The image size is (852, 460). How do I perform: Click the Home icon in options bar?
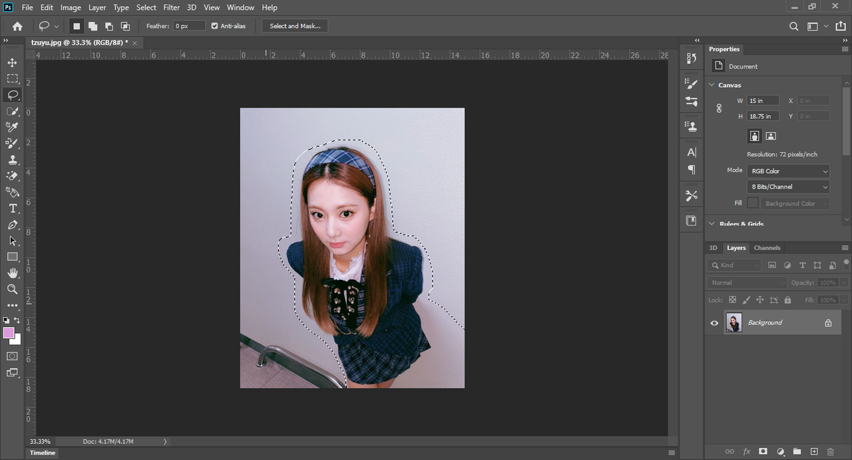click(x=17, y=26)
